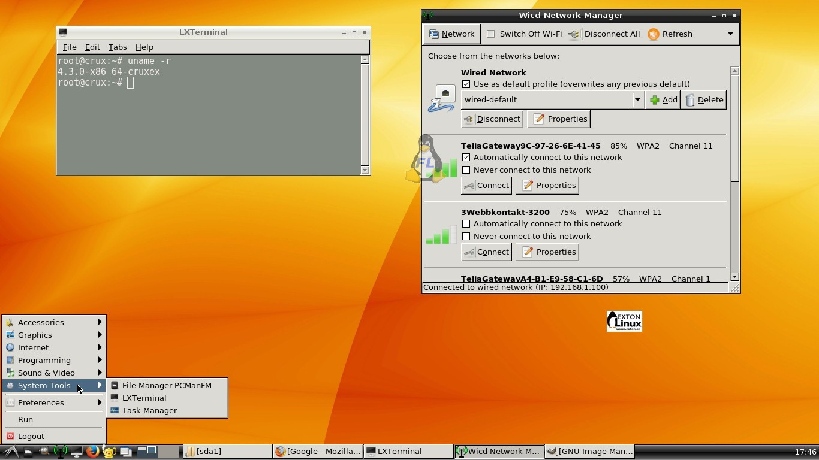The width and height of the screenshot is (819, 460).
Task: Refresh the network list
Action: point(670,34)
